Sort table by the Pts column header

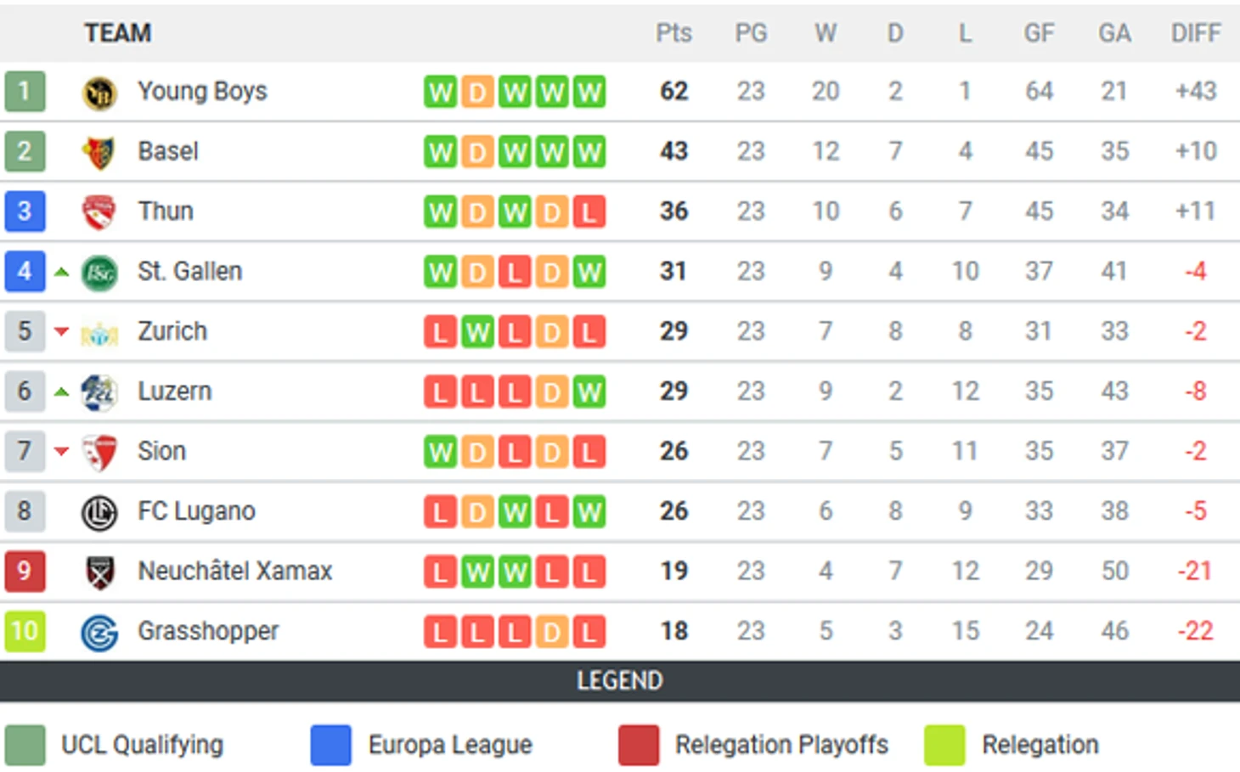(x=674, y=33)
